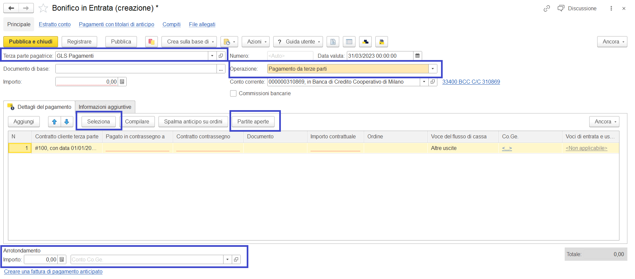Open the Conto Co.Ge. record with its open icon
The width and height of the screenshot is (635, 279).
click(236, 259)
